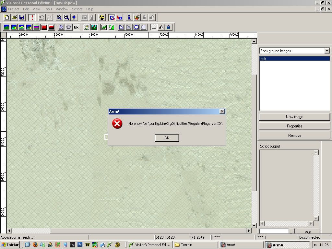Click the zoom out magnifier icon
The height and width of the screenshot is (249, 332).
tap(66, 18)
